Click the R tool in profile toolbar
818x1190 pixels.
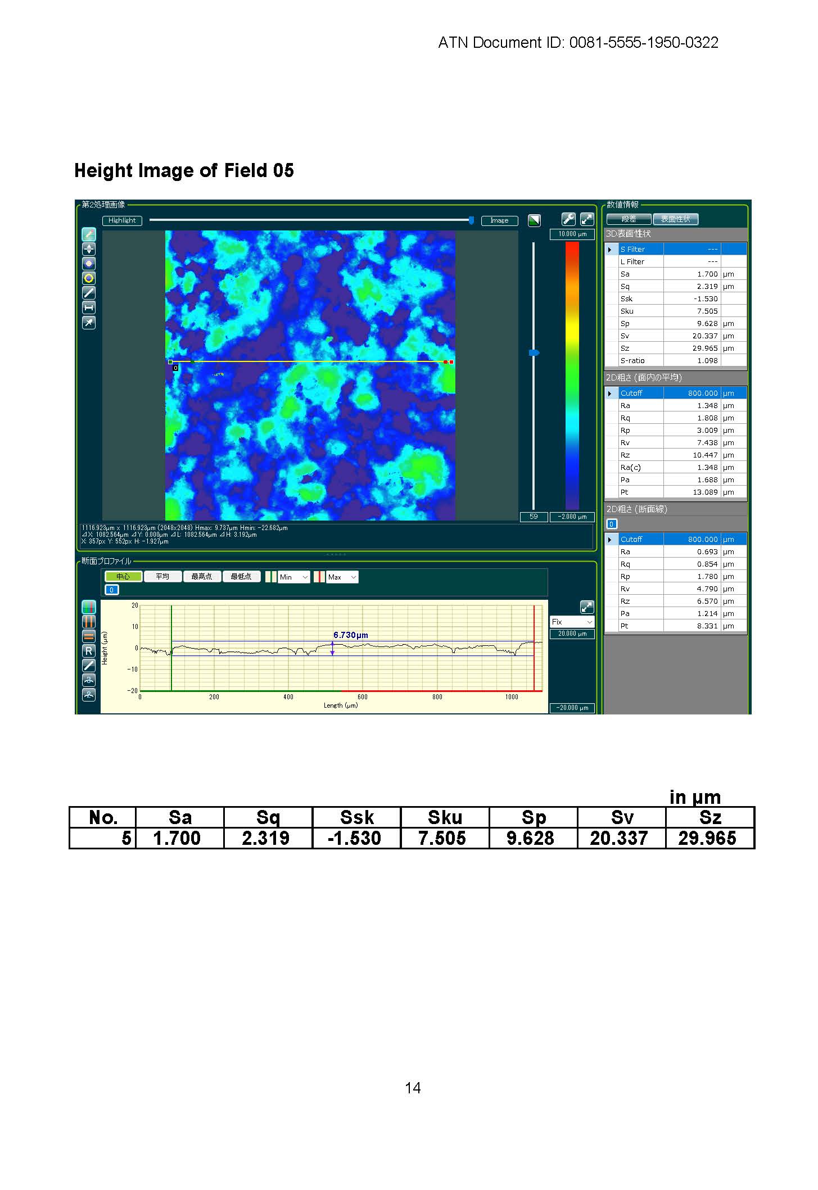[89, 651]
